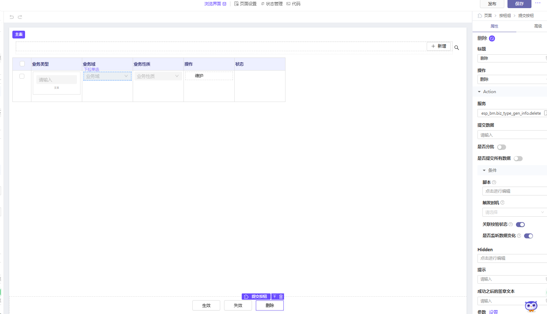Click the trash icon on submit button tag

[x=281, y=297]
